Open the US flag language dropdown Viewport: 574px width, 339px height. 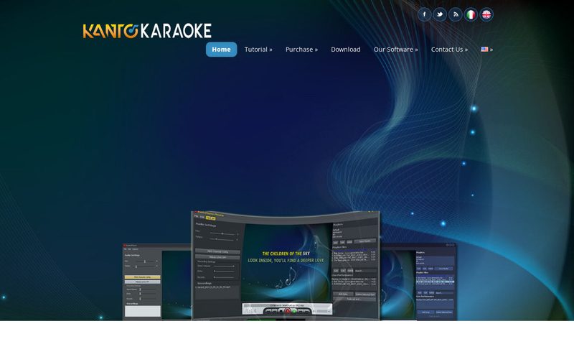tap(486, 50)
